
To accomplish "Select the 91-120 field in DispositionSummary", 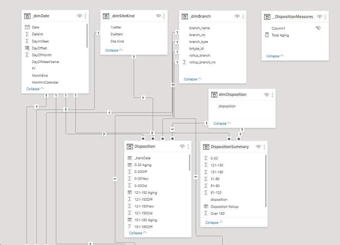I will (x=216, y=193).
